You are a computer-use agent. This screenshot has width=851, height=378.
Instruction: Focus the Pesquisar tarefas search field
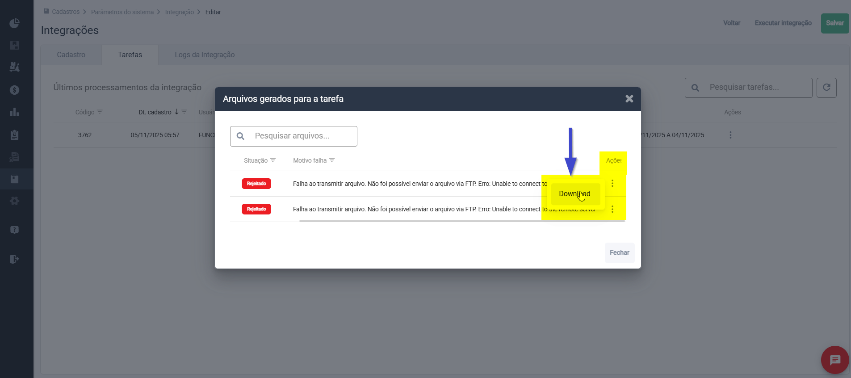coord(749,88)
